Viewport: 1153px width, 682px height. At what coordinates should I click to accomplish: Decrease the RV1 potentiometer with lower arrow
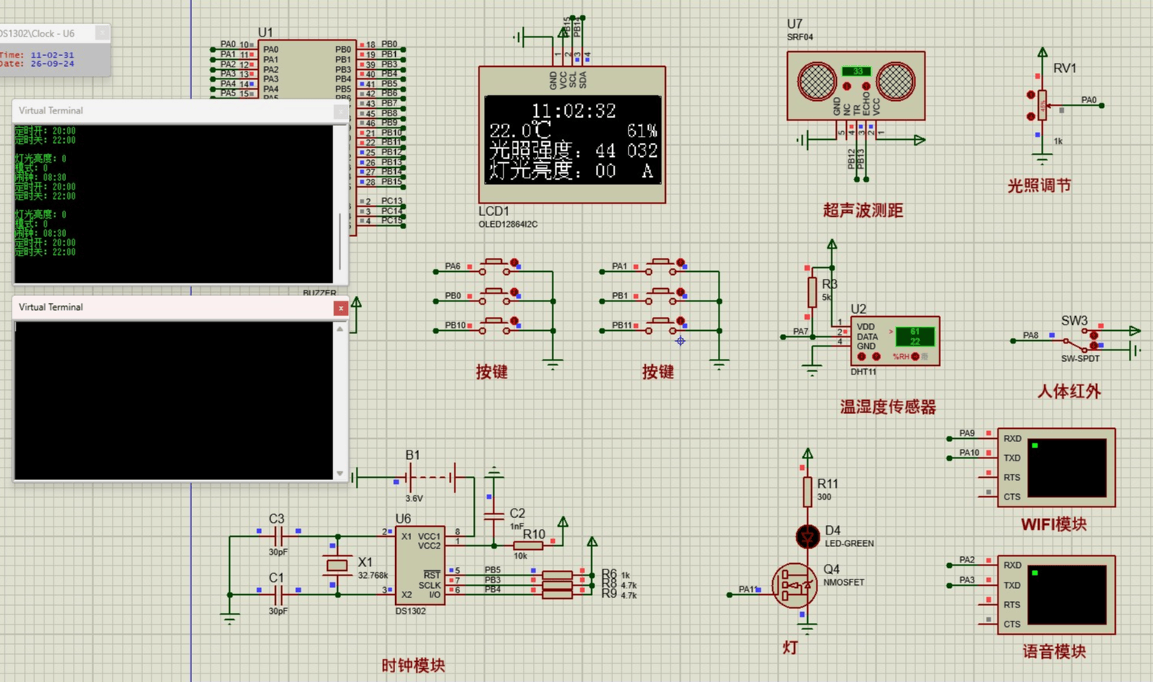[x=1031, y=117]
